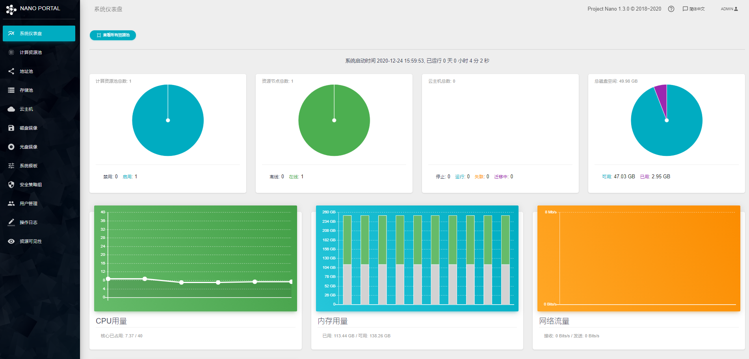The height and width of the screenshot is (359, 749).
Task: Open 资源可见性 in the sidebar
Action: click(x=39, y=241)
